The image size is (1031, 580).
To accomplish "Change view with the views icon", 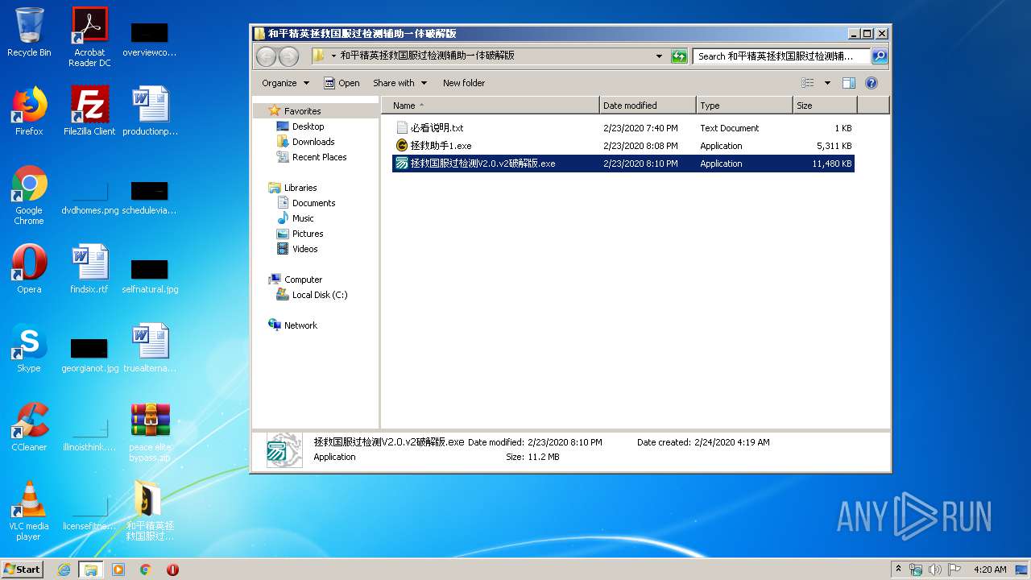I will coord(808,83).
